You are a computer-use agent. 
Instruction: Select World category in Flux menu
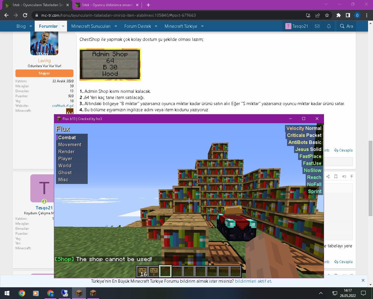coord(72,166)
